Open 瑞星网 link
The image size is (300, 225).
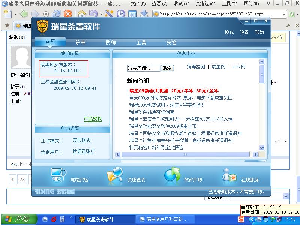click(218, 67)
